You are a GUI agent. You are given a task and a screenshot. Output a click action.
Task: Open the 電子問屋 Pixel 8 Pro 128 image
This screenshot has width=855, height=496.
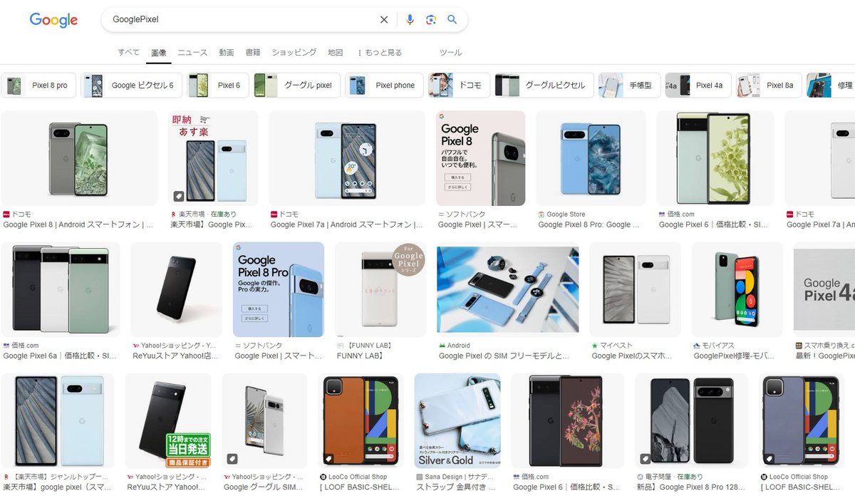pyautogui.click(x=692, y=420)
